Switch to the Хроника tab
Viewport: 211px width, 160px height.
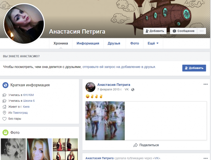tap(61, 43)
